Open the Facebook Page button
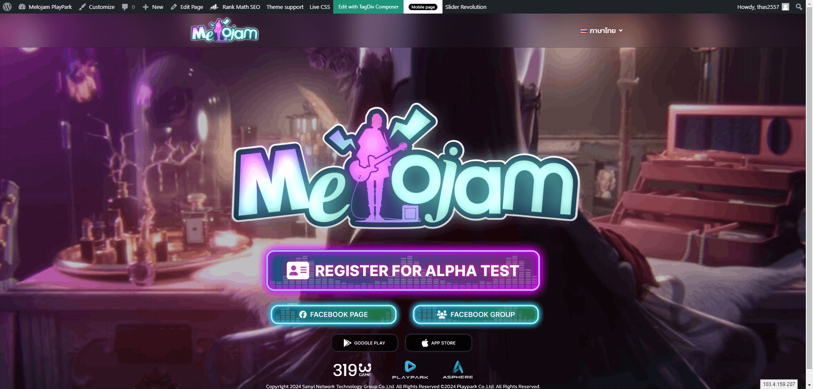This screenshot has height=389, width=813. [334, 315]
